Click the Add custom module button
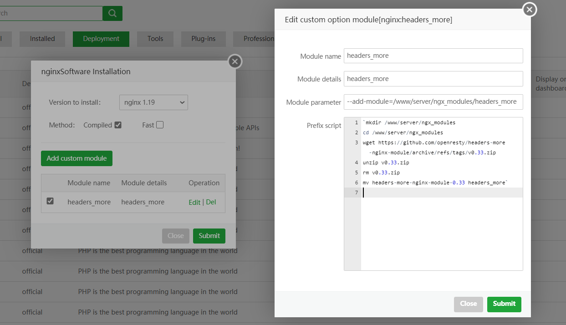This screenshot has height=325, width=566. point(76,158)
